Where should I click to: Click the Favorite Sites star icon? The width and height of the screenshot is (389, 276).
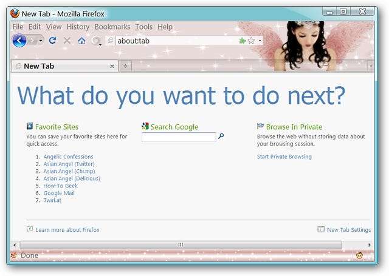30,126
